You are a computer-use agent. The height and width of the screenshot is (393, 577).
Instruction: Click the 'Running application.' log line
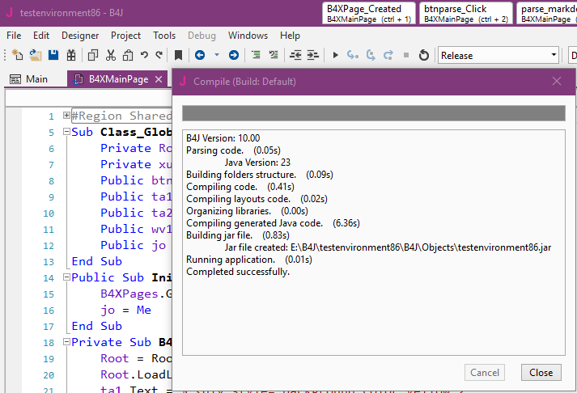point(249,260)
